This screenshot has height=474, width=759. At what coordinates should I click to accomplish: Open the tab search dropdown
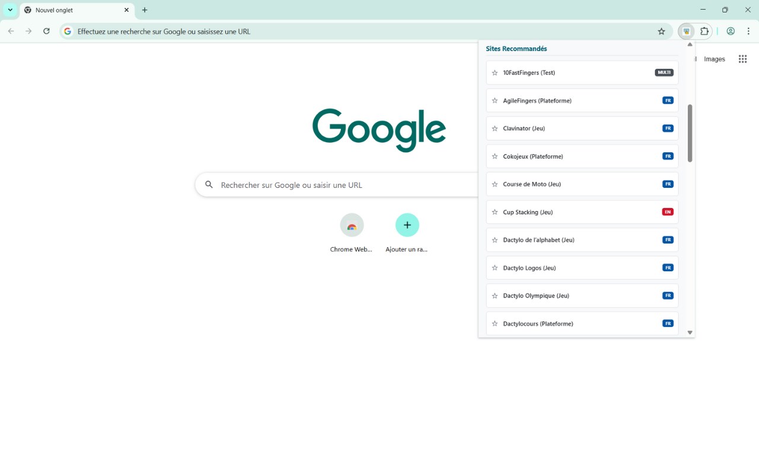(10, 10)
